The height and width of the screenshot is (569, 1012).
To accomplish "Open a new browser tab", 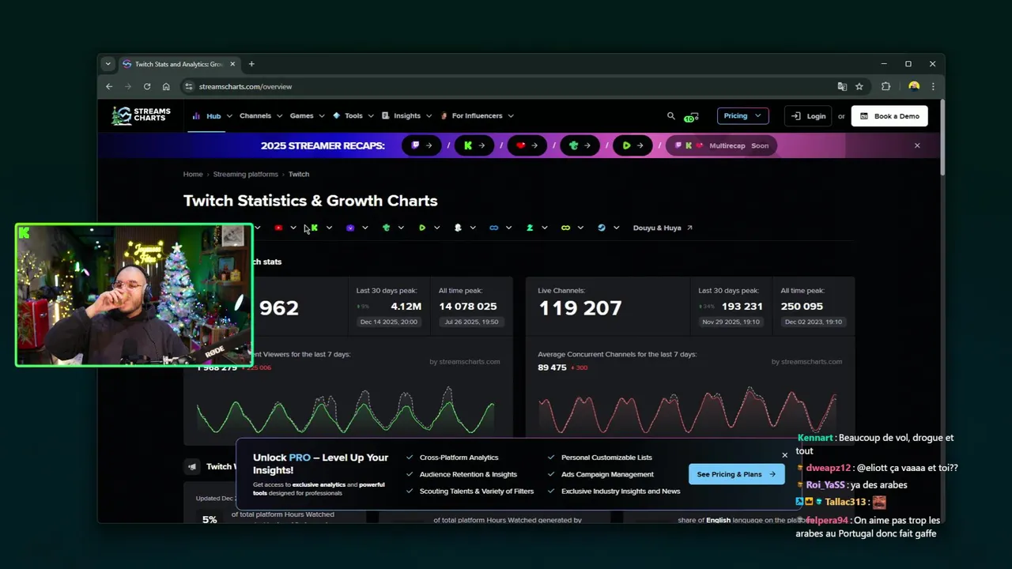I will [x=251, y=64].
